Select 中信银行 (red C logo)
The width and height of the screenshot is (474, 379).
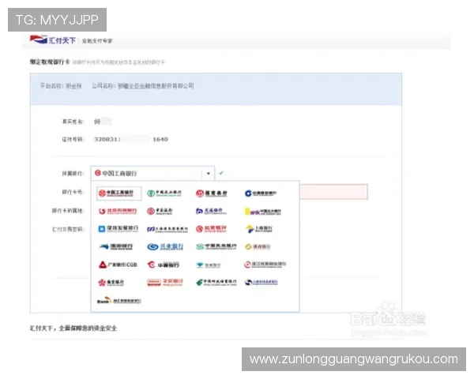tap(164, 265)
